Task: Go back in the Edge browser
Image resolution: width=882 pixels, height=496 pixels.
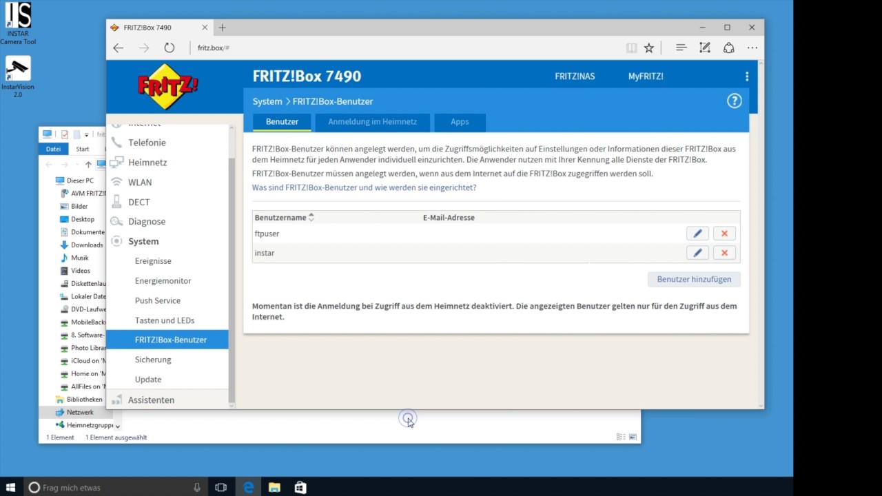Action: [x=119, y=48]
